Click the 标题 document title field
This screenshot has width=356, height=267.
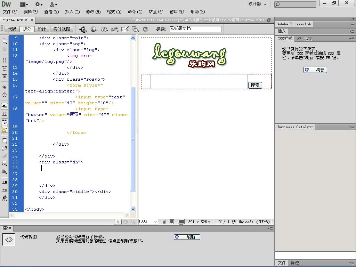point(195,29)
